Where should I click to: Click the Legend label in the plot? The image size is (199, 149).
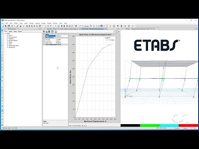coord(107,38)
